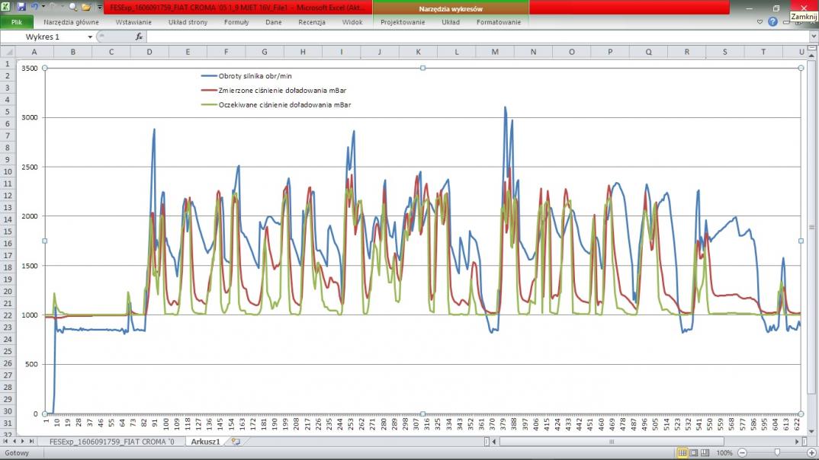The height and width of the screenshot is (460, 819).
Task: Switch to Normal view icon
Action: click(682, 452)
